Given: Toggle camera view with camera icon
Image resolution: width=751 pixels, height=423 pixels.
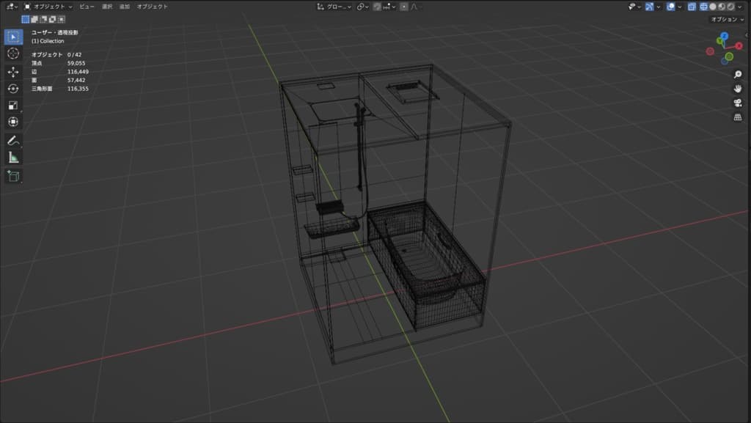Looking at the screenshot, I should point(738,102).
